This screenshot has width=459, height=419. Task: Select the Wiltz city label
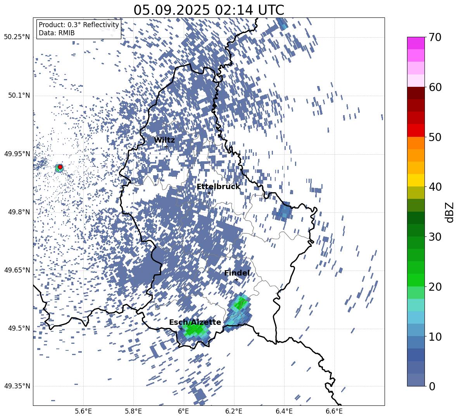coord(164,140)
